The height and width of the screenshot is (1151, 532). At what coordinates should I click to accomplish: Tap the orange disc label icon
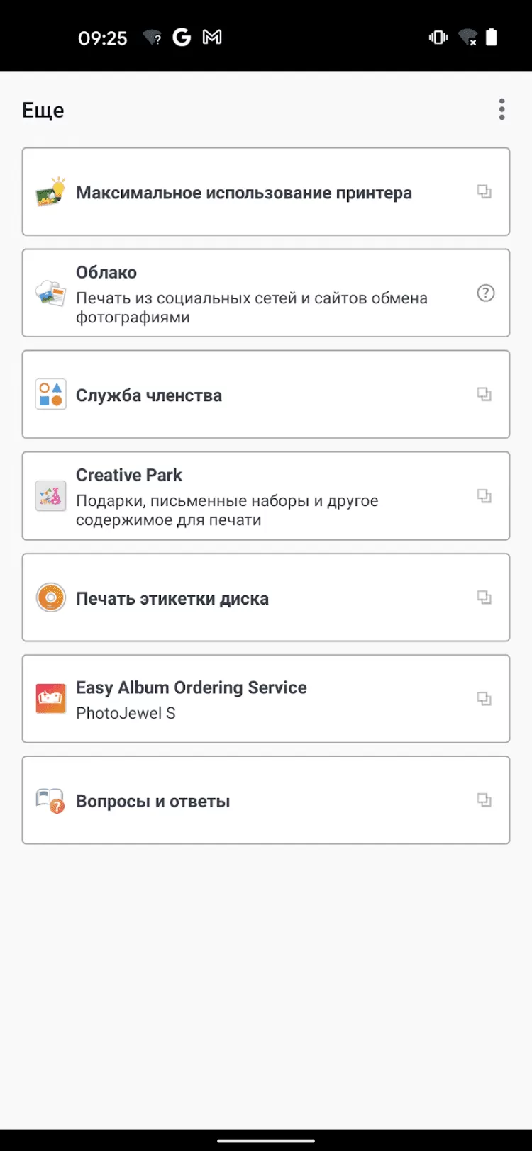point(51,597)
